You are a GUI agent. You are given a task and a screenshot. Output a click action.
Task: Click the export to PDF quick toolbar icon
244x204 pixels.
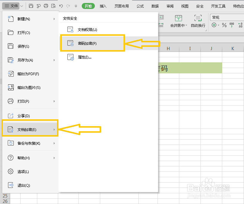[38, 6]
